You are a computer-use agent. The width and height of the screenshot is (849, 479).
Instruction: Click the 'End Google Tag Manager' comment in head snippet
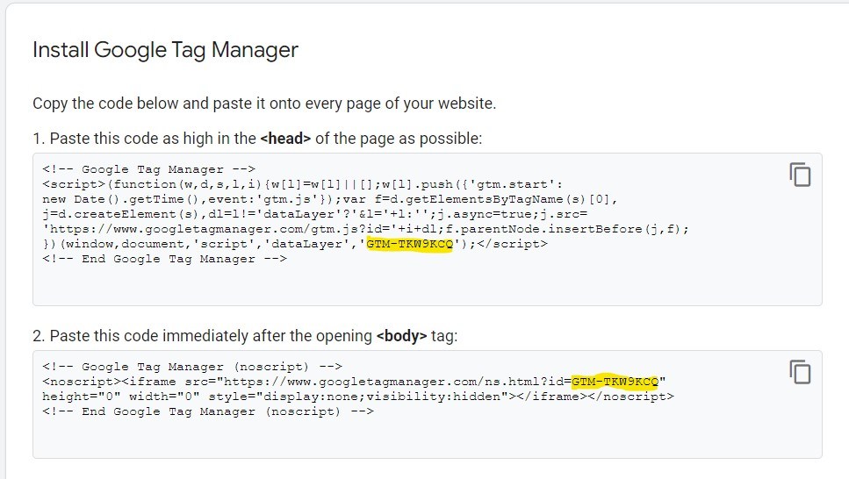(x=164, y=259)
